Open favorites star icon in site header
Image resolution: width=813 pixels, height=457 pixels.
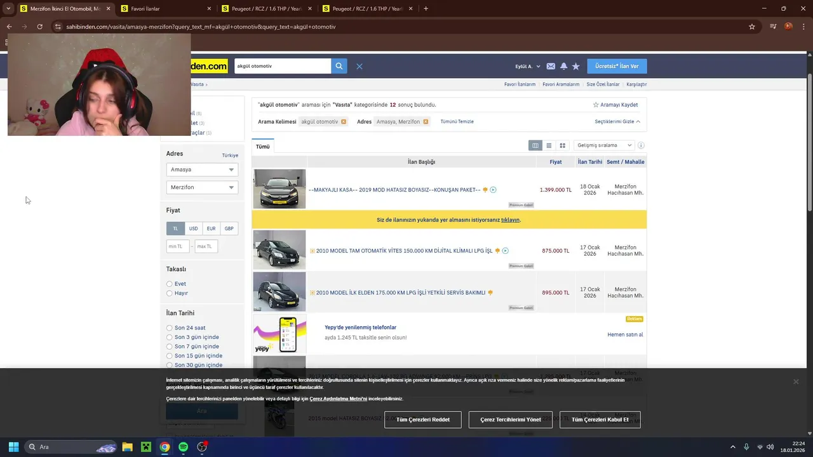coord(575,66)
